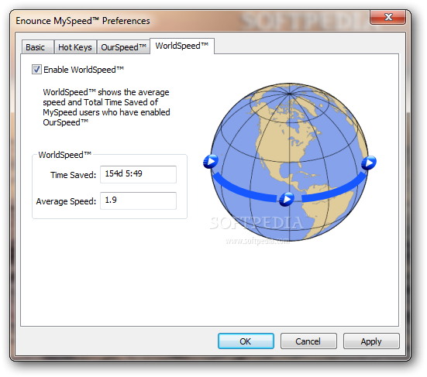The height and width of the screenshot is (377, 427).
Task: Open the Hot Keys tab
Action: [75, 47]
